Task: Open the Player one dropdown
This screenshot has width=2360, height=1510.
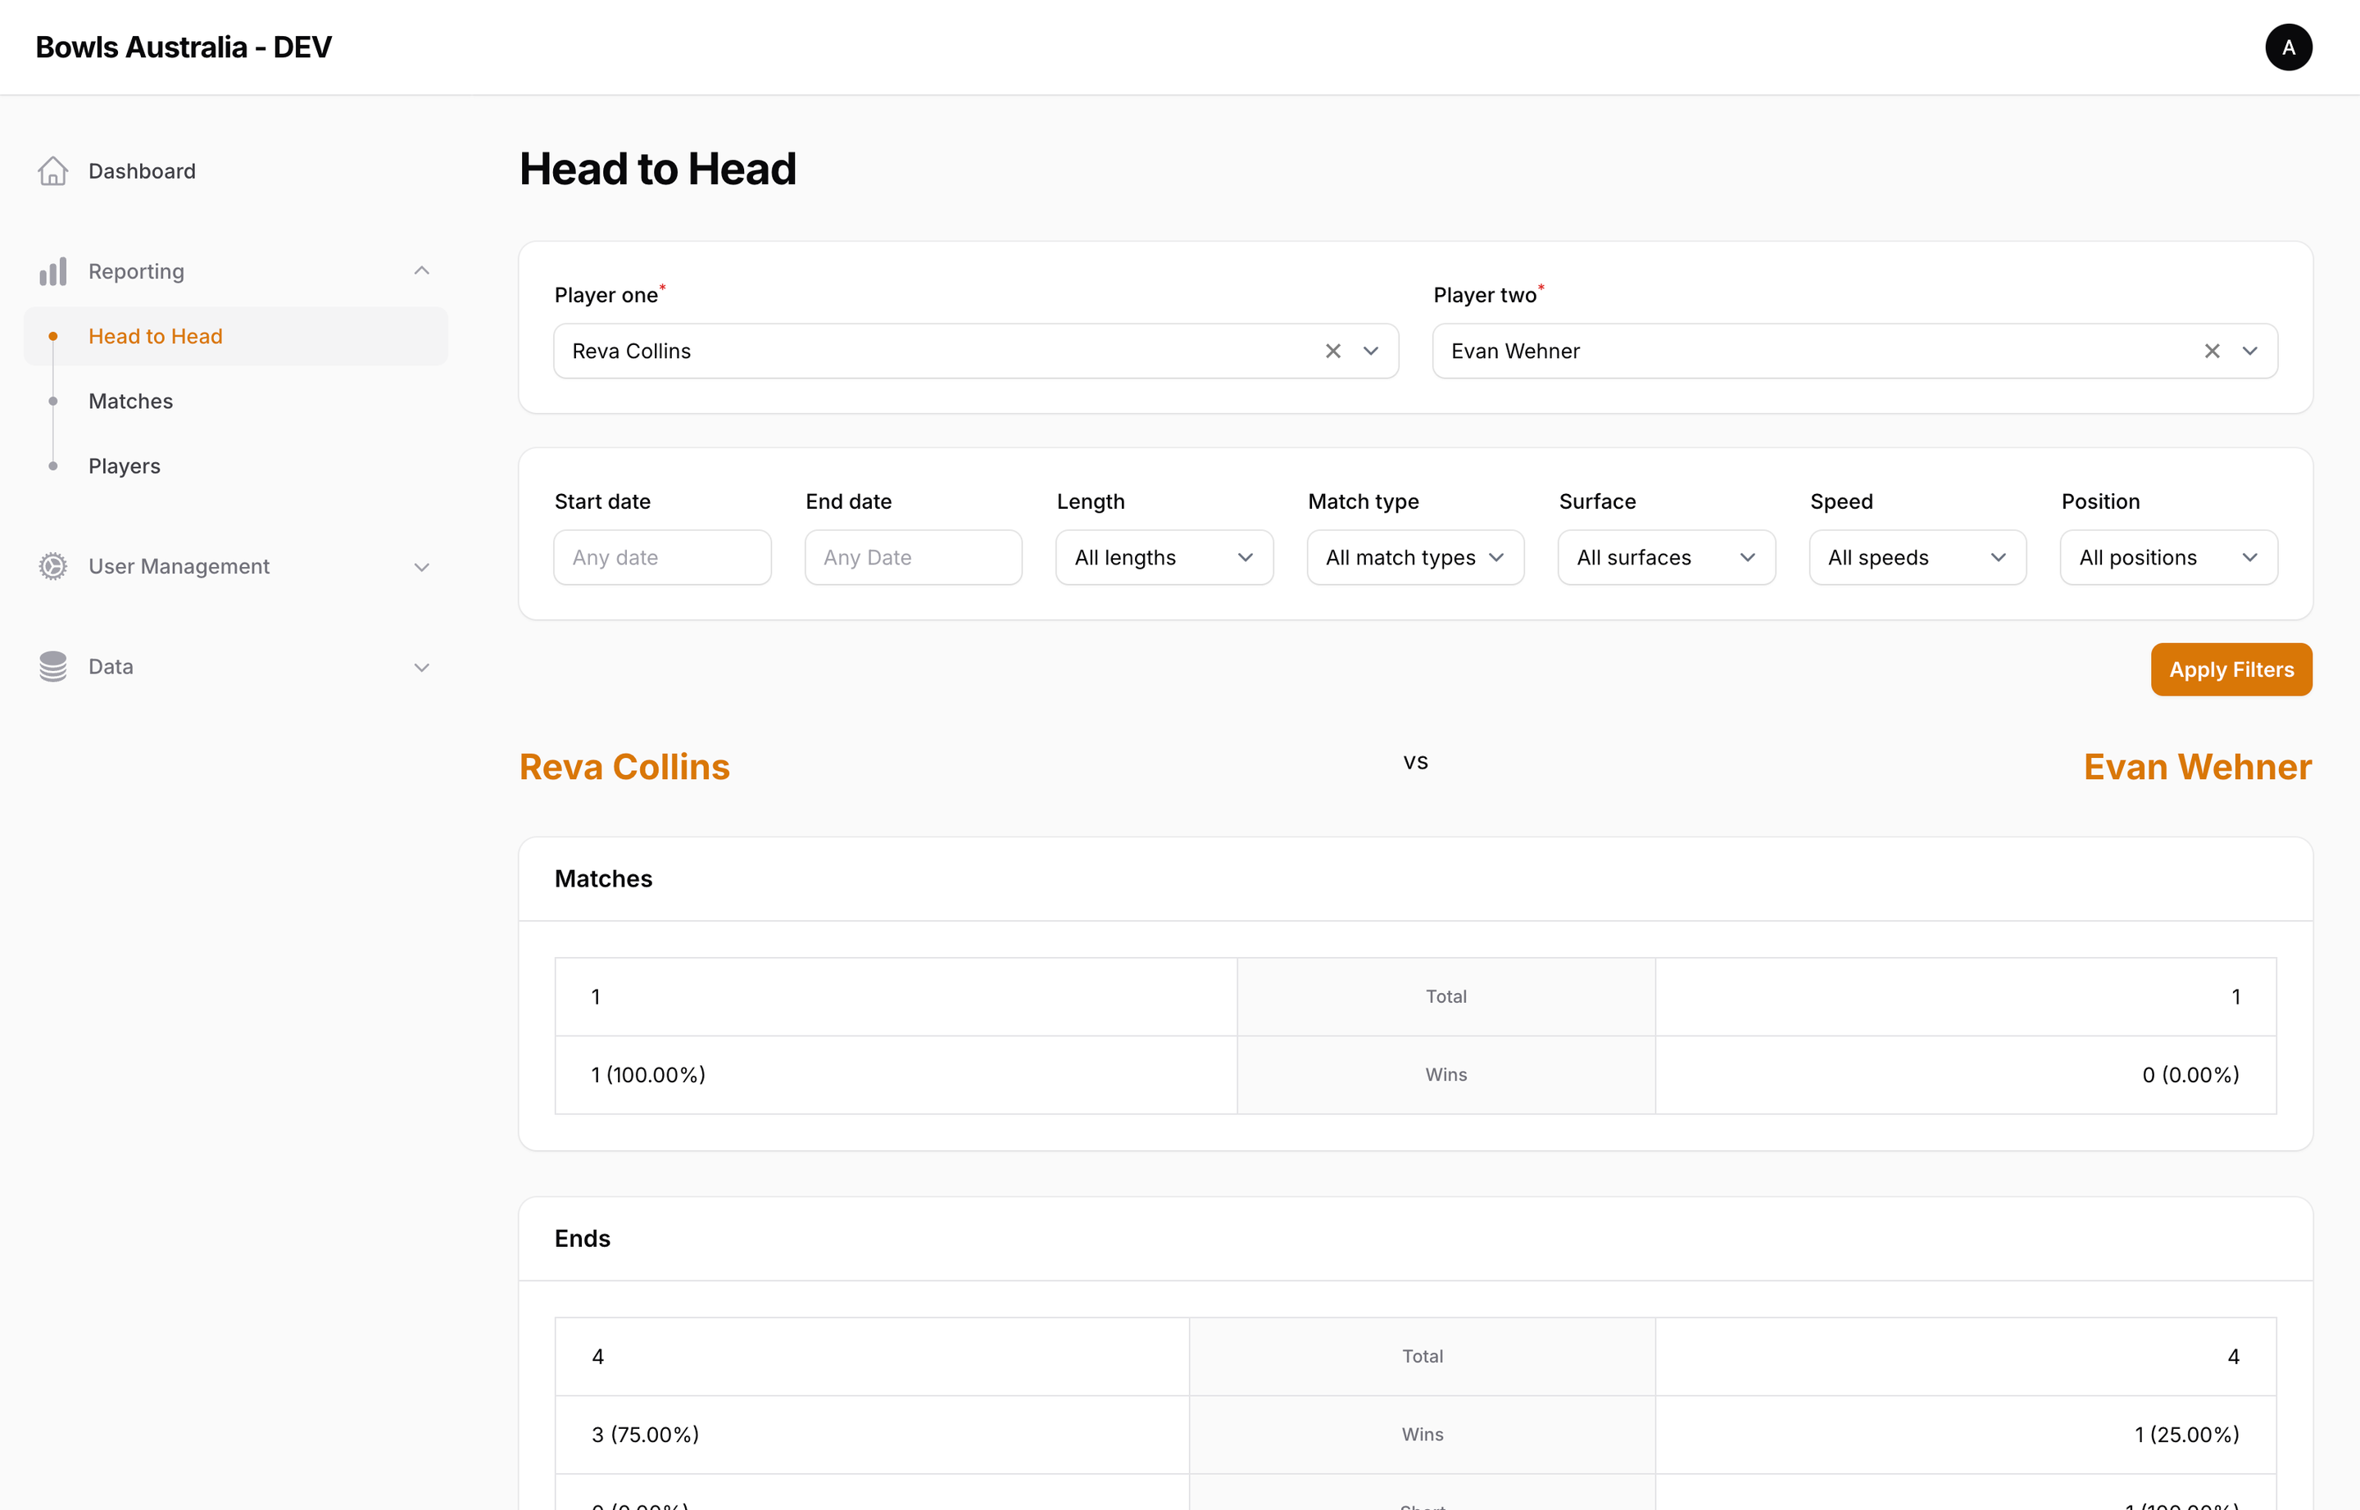Action: click(1371, 350)
